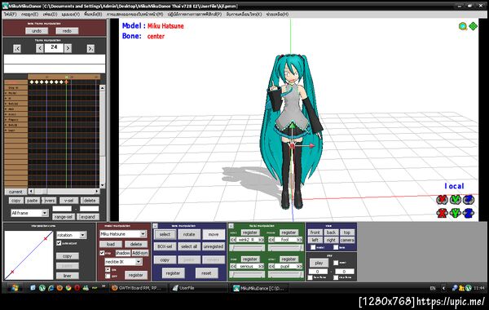Click the rotate button in bone manipulation
This screenshot has height=310, width=489.
[x=189, y=234]
